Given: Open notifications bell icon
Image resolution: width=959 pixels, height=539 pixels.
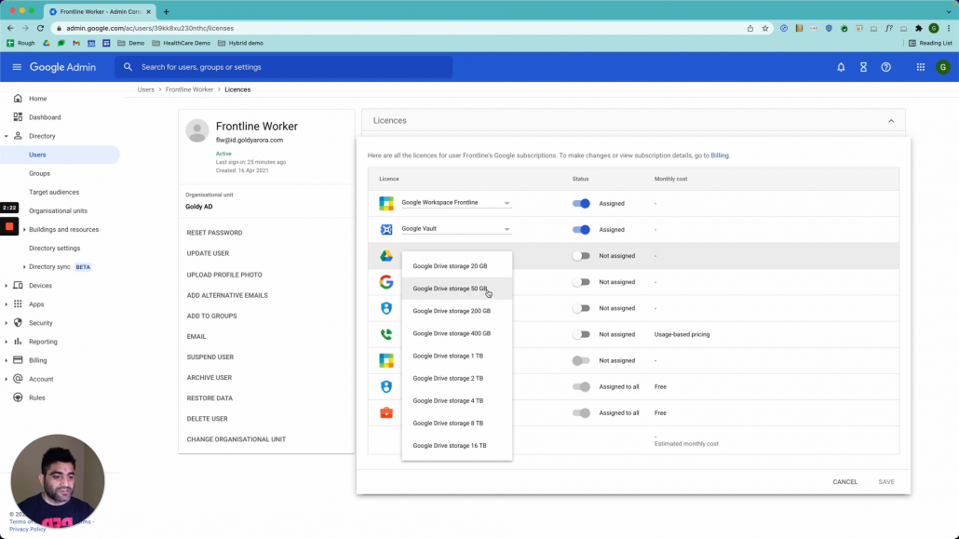Looking at the screenshot, I should (x=841, y=67).
